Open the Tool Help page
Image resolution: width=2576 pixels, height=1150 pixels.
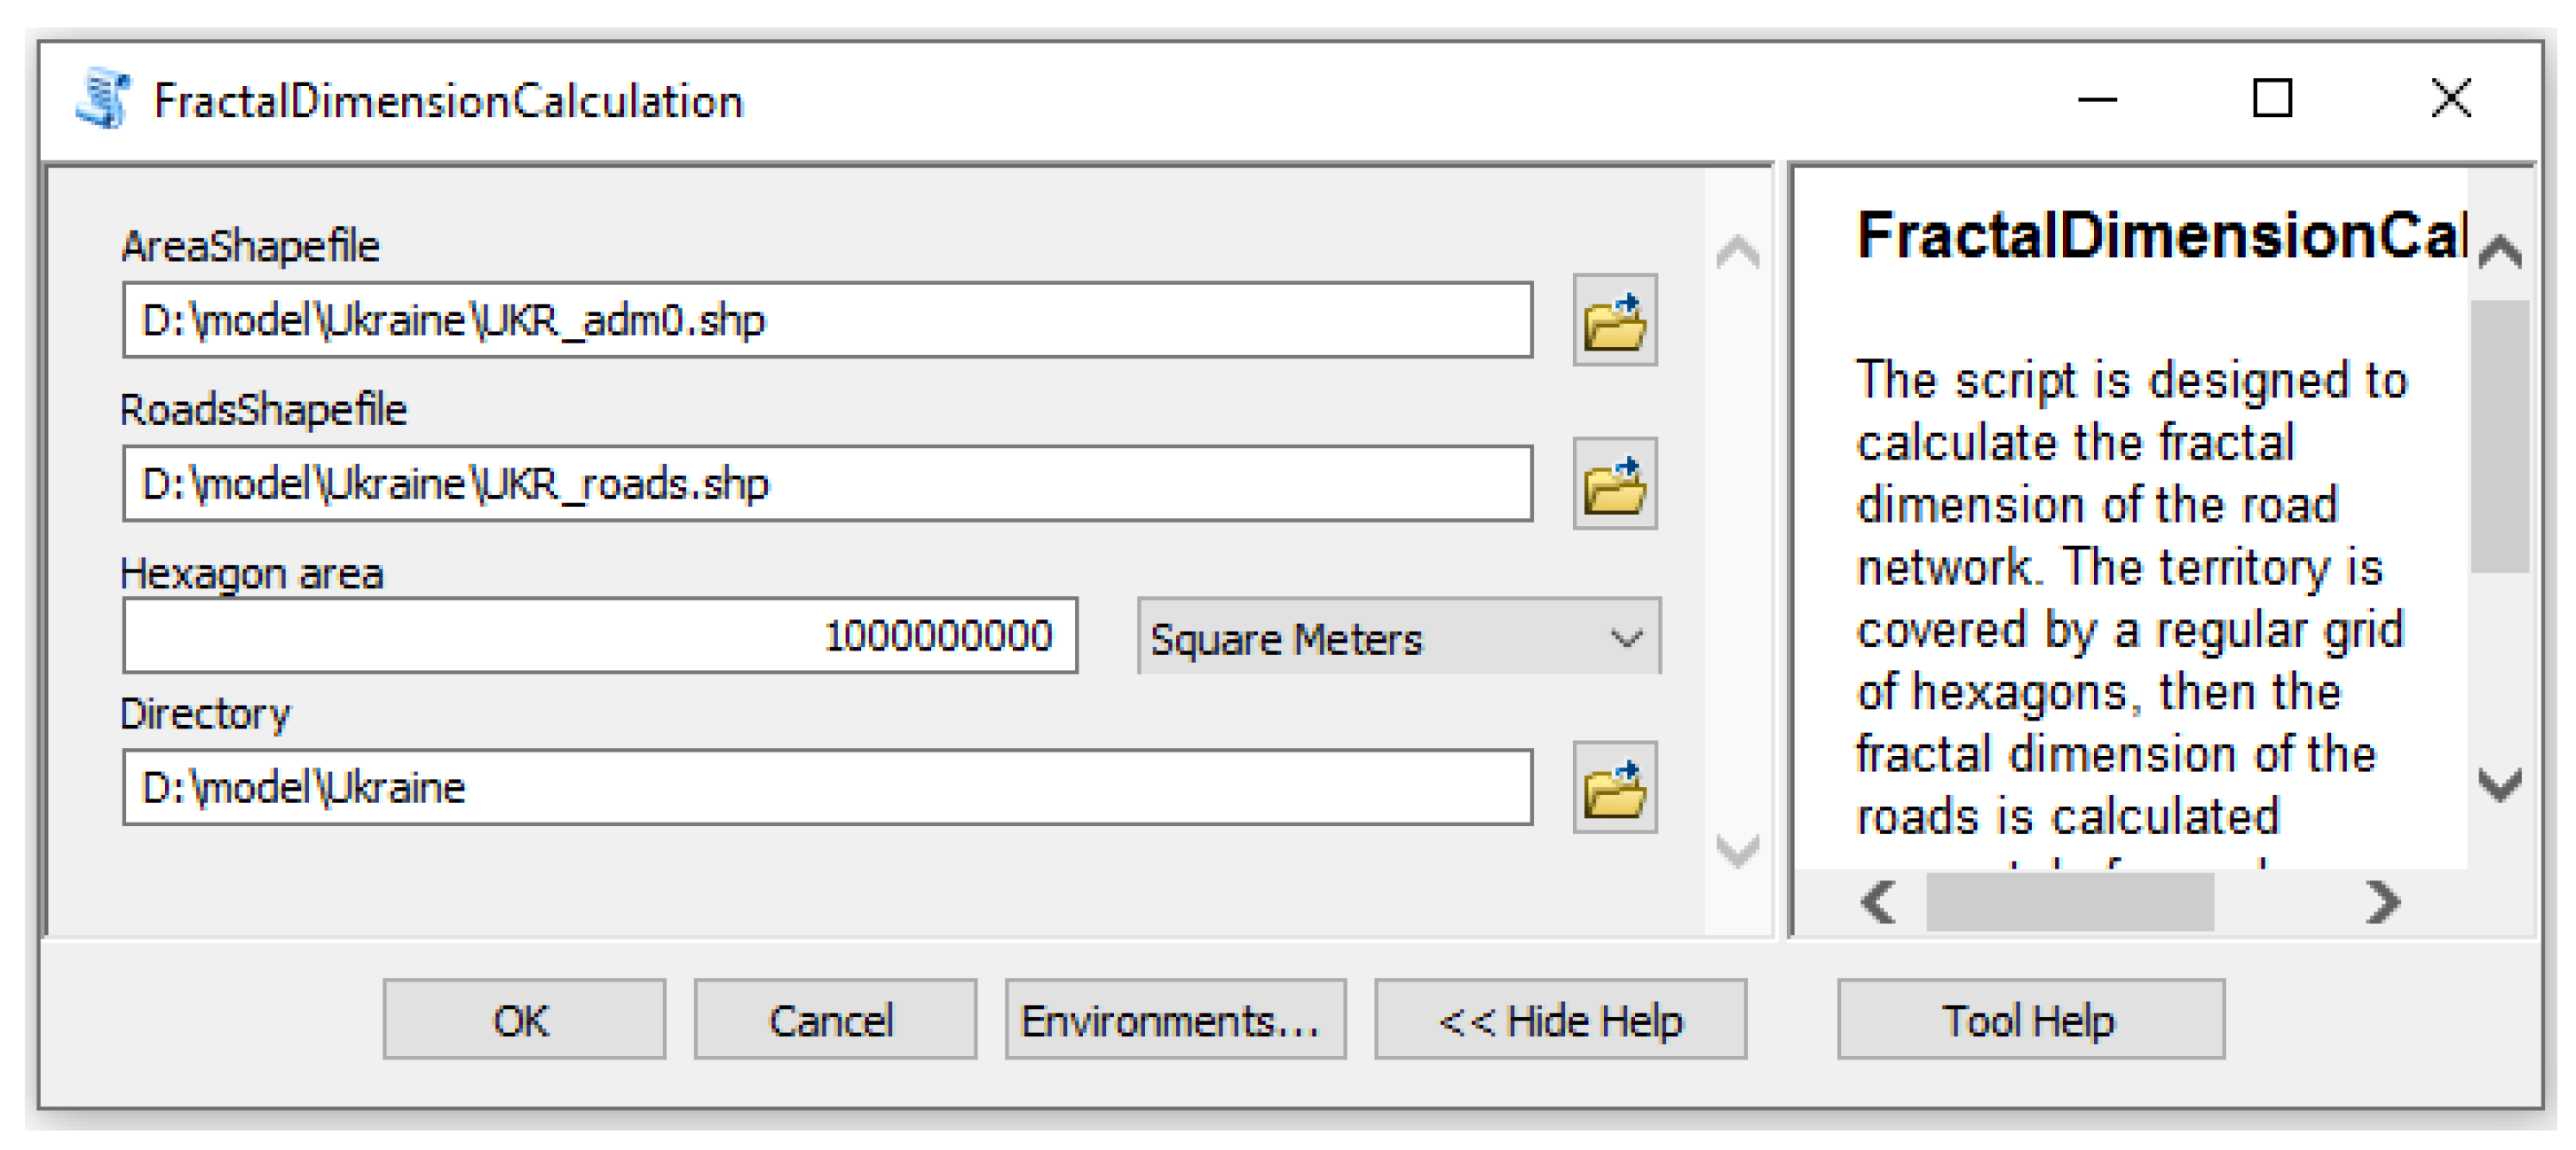2029,1019
